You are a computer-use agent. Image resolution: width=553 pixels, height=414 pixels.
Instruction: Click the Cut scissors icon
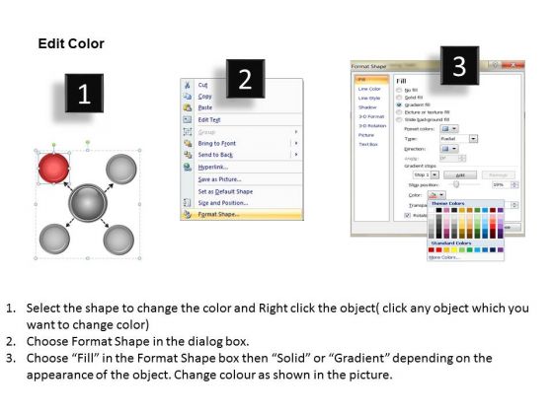(x=188, y=85)
